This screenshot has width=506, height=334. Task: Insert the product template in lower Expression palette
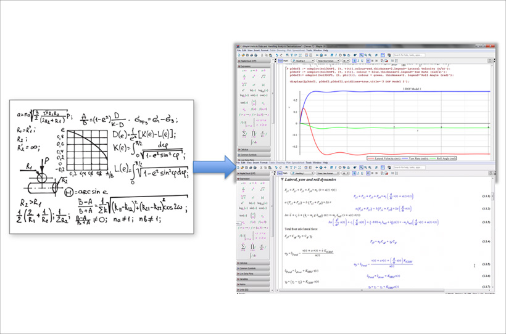(x=254, y=246)
